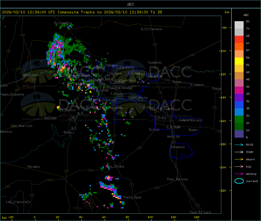Screen dimensions: 261x221
Task: Click the 'Punta_Agua' map label
Action: coord(132,197)
